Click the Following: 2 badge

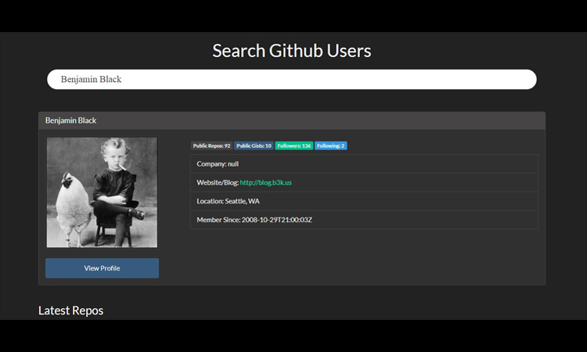click(x=331, y=146)
